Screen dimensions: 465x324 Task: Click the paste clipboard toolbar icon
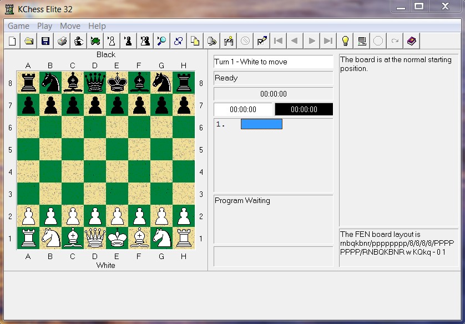tap(212, 40)
